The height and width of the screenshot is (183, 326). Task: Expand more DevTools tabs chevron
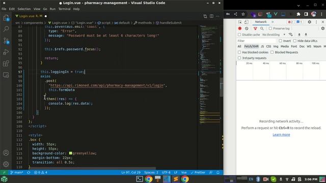tap(273, 22)
